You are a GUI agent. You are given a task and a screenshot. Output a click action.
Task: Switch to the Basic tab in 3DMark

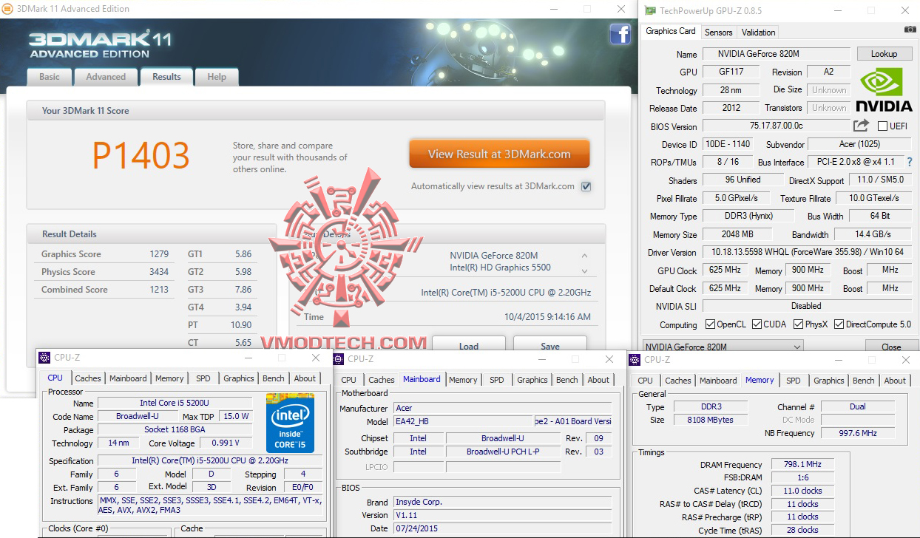coord(50,77)
